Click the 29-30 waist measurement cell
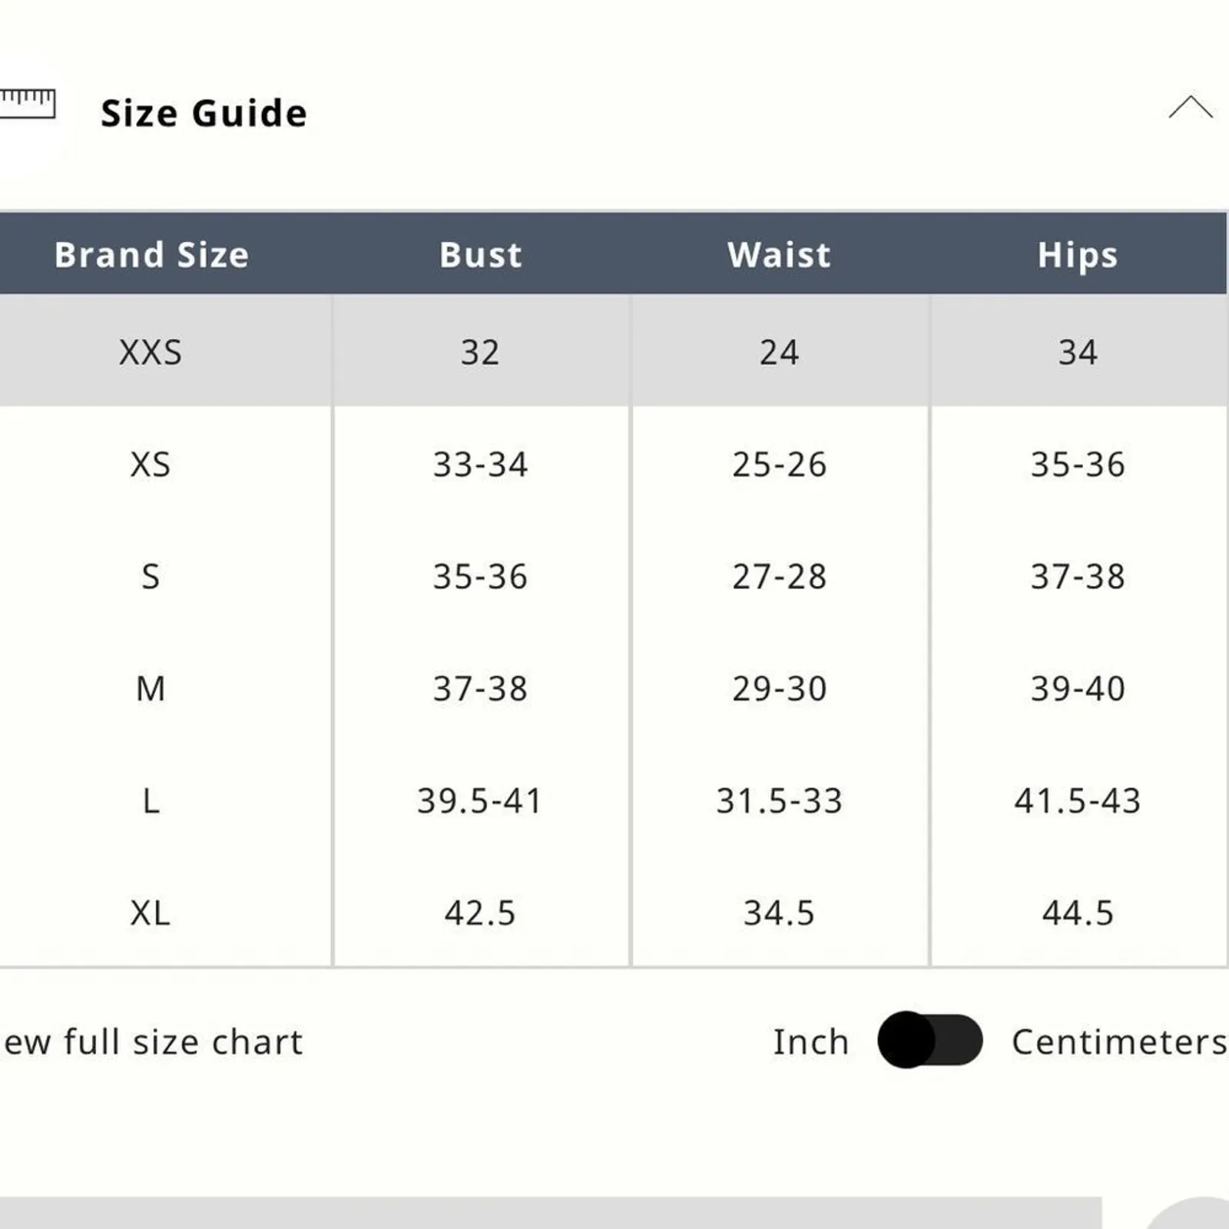This screenshot has width=1229, height=1229. pyautogui.click(x=779, y=688)
